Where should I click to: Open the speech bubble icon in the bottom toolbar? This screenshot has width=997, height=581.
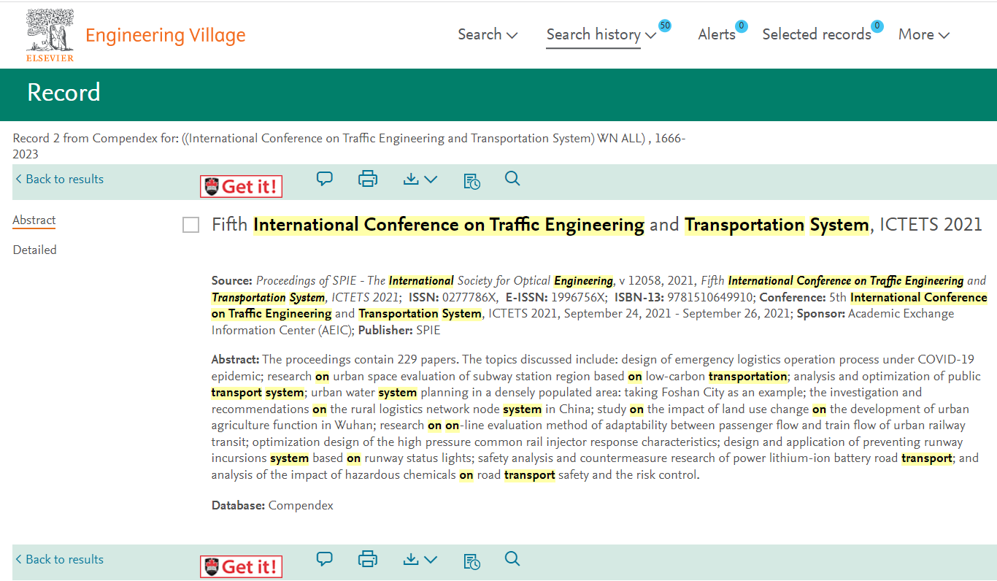pyautogui.click(x=325, y=559)
